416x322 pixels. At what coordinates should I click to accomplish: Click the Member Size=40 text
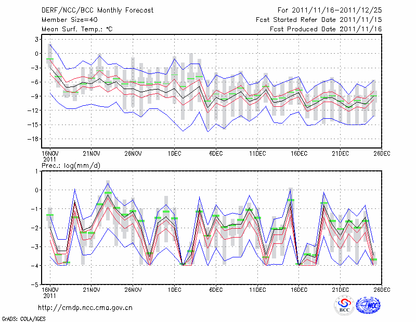point(66,20)
